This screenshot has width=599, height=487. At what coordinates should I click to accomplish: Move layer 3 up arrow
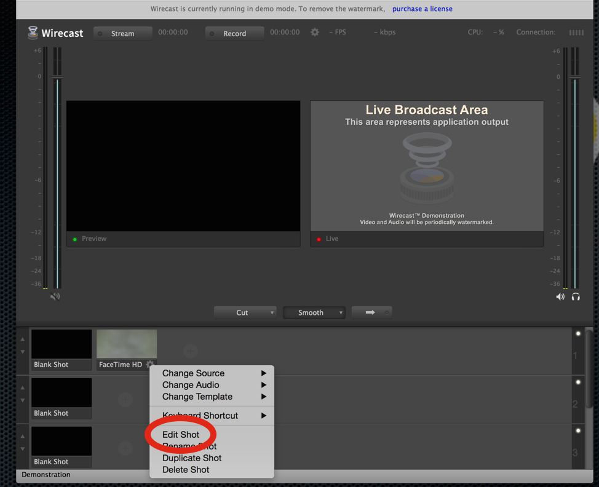(x=23, y=436)
